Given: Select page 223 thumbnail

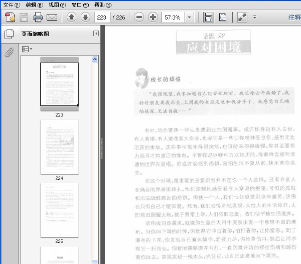Looking at the screenshot, I should 59,84.
